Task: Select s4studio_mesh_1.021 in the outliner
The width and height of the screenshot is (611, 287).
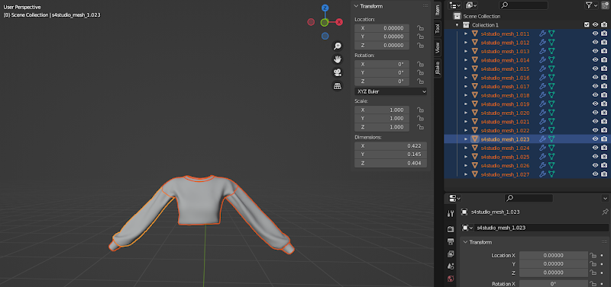Action: click(505, 122)
